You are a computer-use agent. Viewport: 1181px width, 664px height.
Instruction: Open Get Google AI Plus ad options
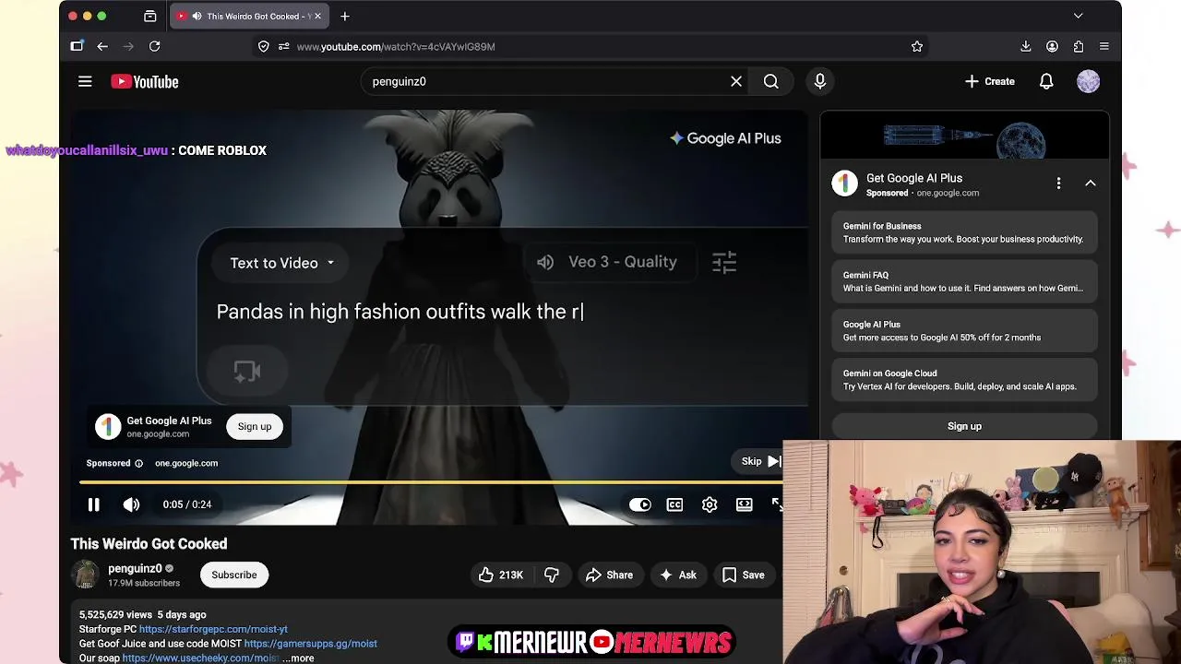[x=1058, y=183]
